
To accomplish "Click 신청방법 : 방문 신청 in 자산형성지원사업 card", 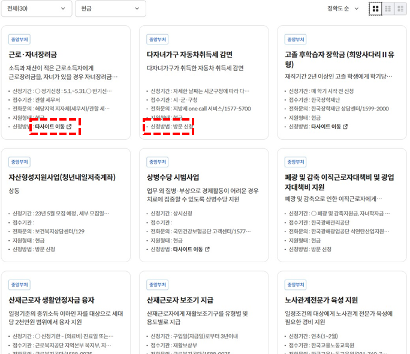I will (34, 250).
